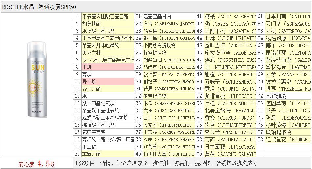The width and height of the screenshot is (312, 169).
Task: Click ingredient cell 天门冬 (Asparagus)
Action: (288, 24)
